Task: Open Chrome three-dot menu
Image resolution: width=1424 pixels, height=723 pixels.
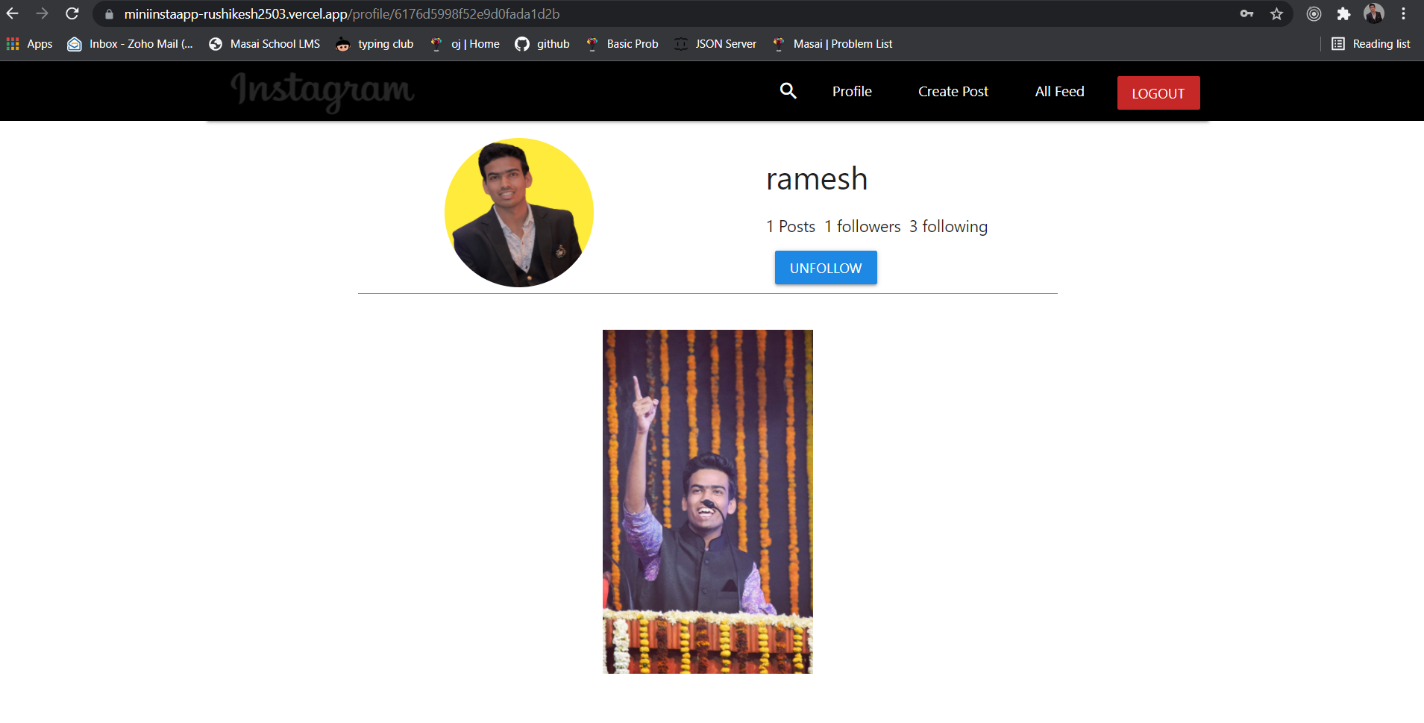Action: pyautogui.click(x=1403, y=13)
